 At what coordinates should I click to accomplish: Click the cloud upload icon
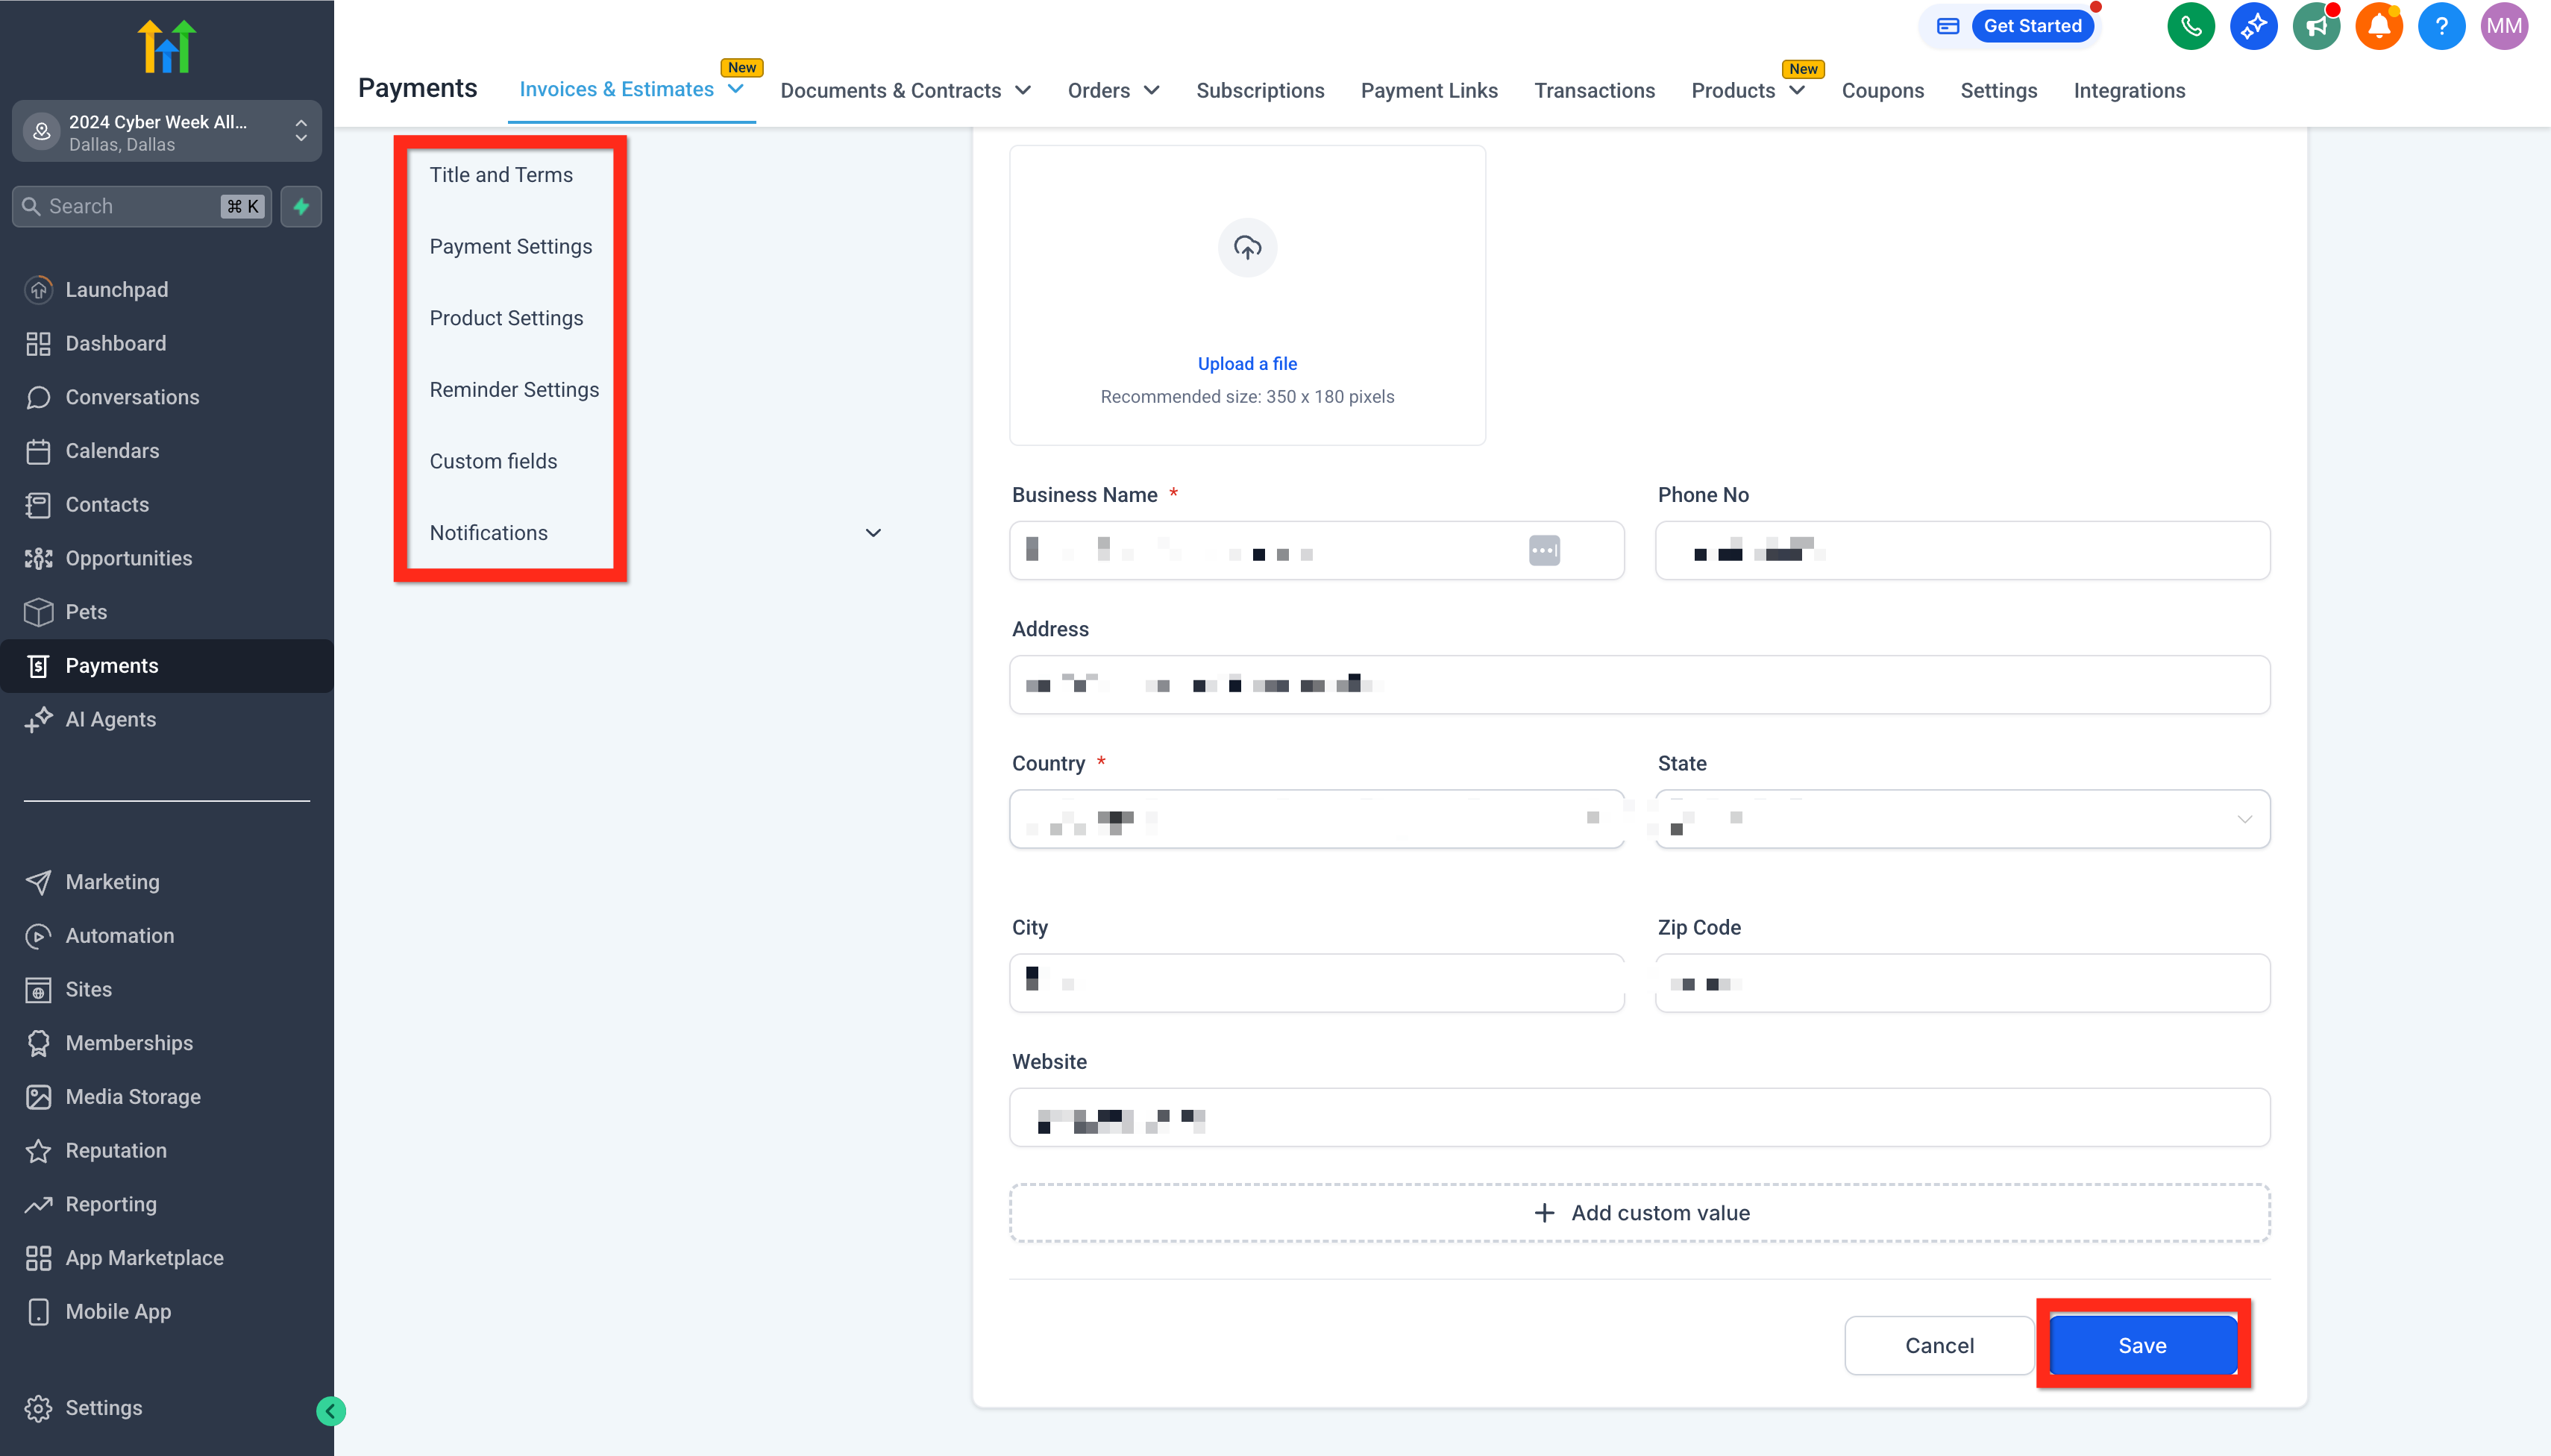pos(1247,247)
